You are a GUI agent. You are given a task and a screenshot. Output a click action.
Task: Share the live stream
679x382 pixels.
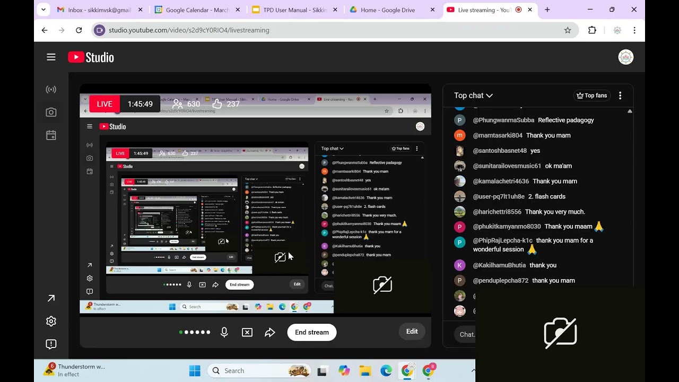270,332
